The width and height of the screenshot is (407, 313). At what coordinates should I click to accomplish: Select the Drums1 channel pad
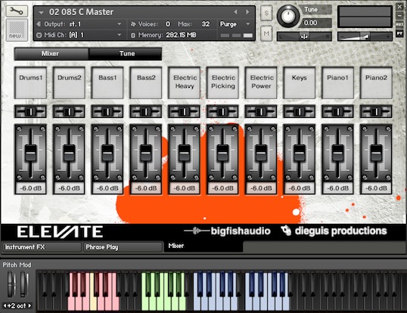(x=30, y=82)
